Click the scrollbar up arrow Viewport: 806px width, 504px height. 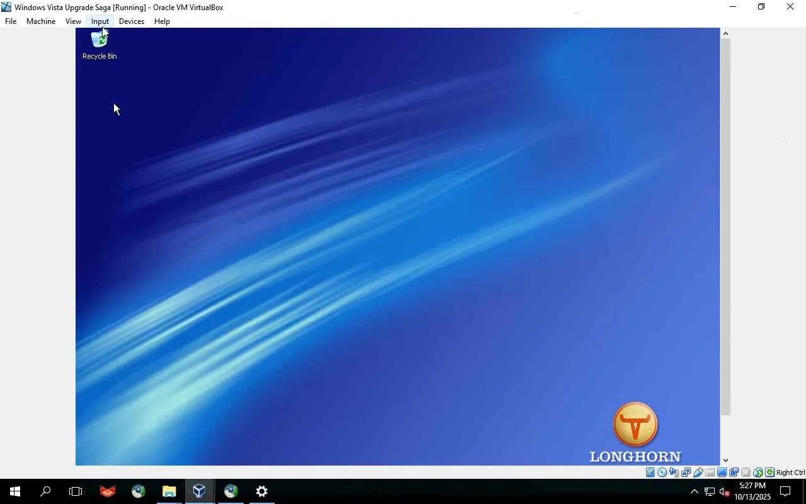point(725,33)
